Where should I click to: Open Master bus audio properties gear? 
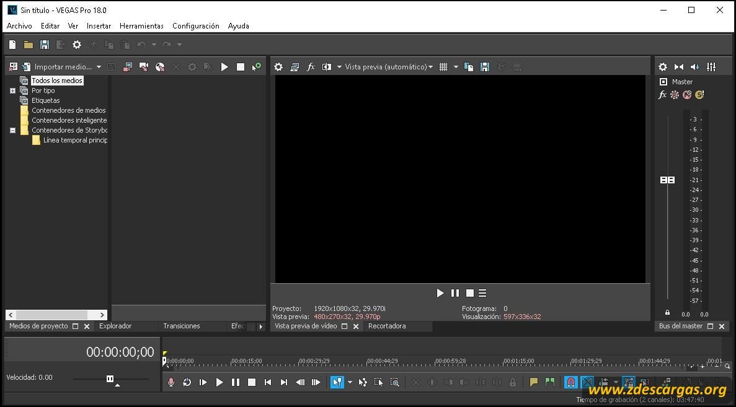[x=663, y=67]
